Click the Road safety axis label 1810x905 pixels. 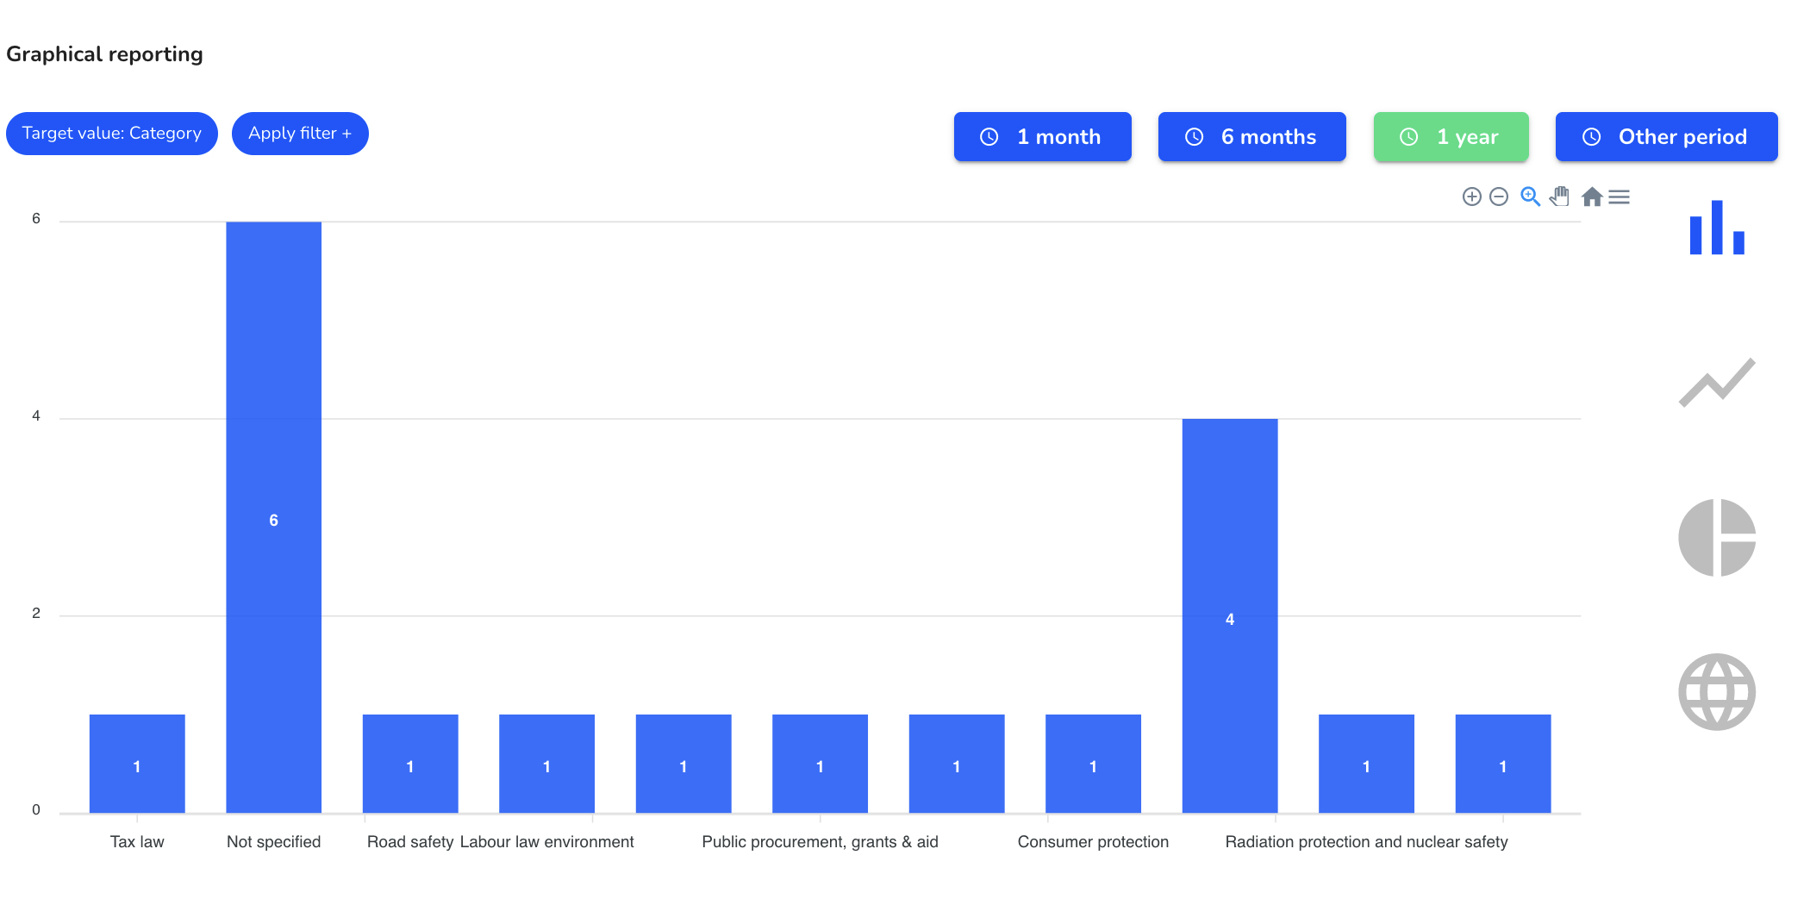pos(410,842)
